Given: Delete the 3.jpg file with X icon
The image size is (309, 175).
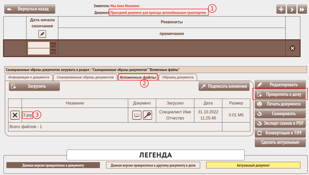Looking at the screenshot, I should click(15, 115).
